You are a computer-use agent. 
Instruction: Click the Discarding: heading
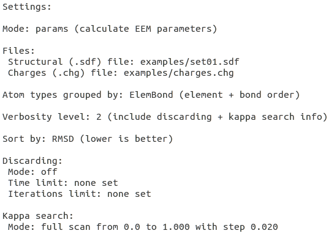pos(32,161)
